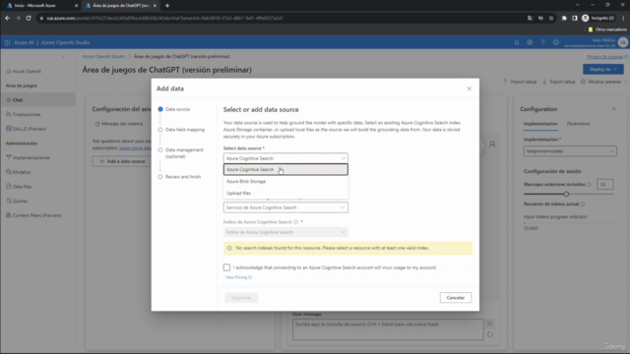
Task: Switch to the Parámetros tab
Action: coord(578,124)
